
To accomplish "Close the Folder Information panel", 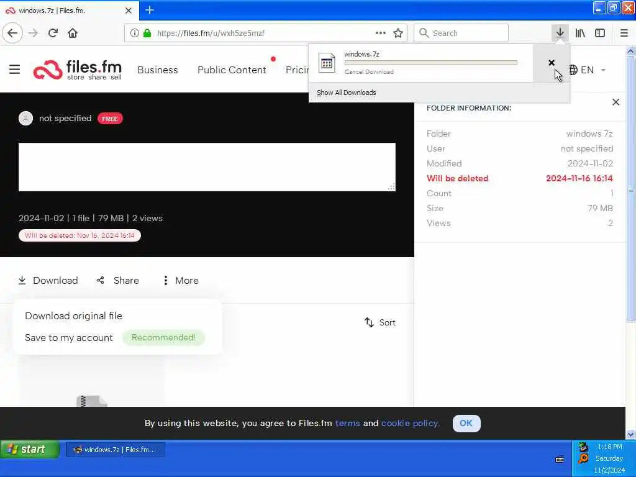I will coord(616,102).
